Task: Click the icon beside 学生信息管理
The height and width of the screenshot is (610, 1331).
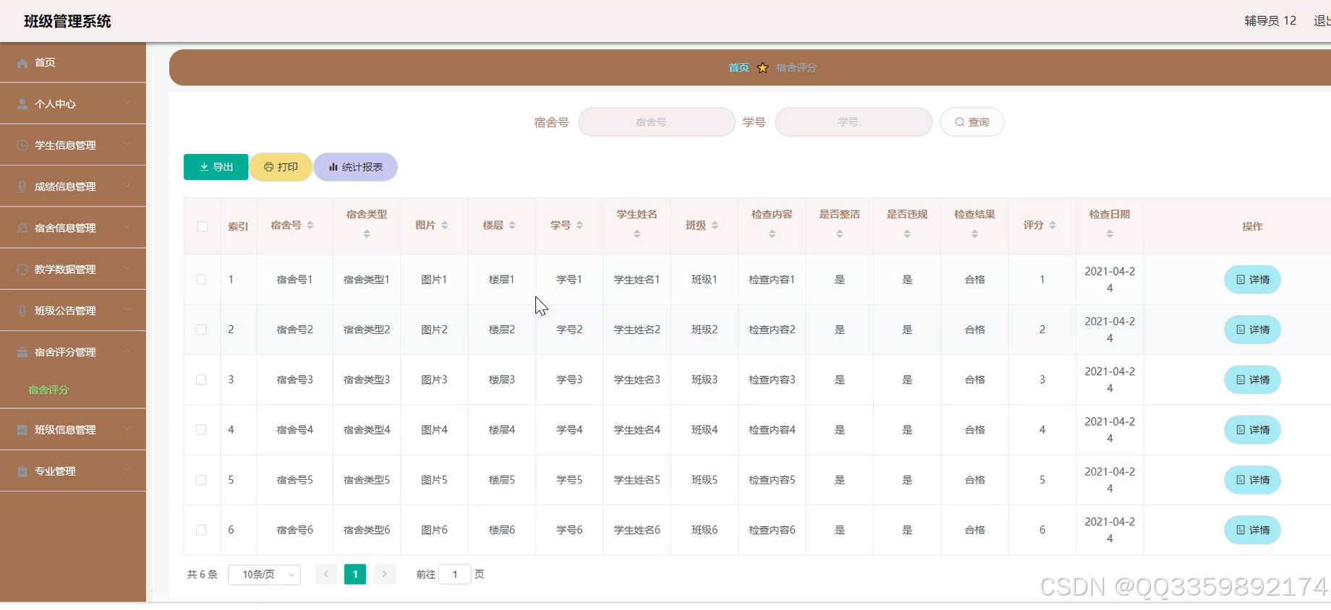Action: point(22,145)
